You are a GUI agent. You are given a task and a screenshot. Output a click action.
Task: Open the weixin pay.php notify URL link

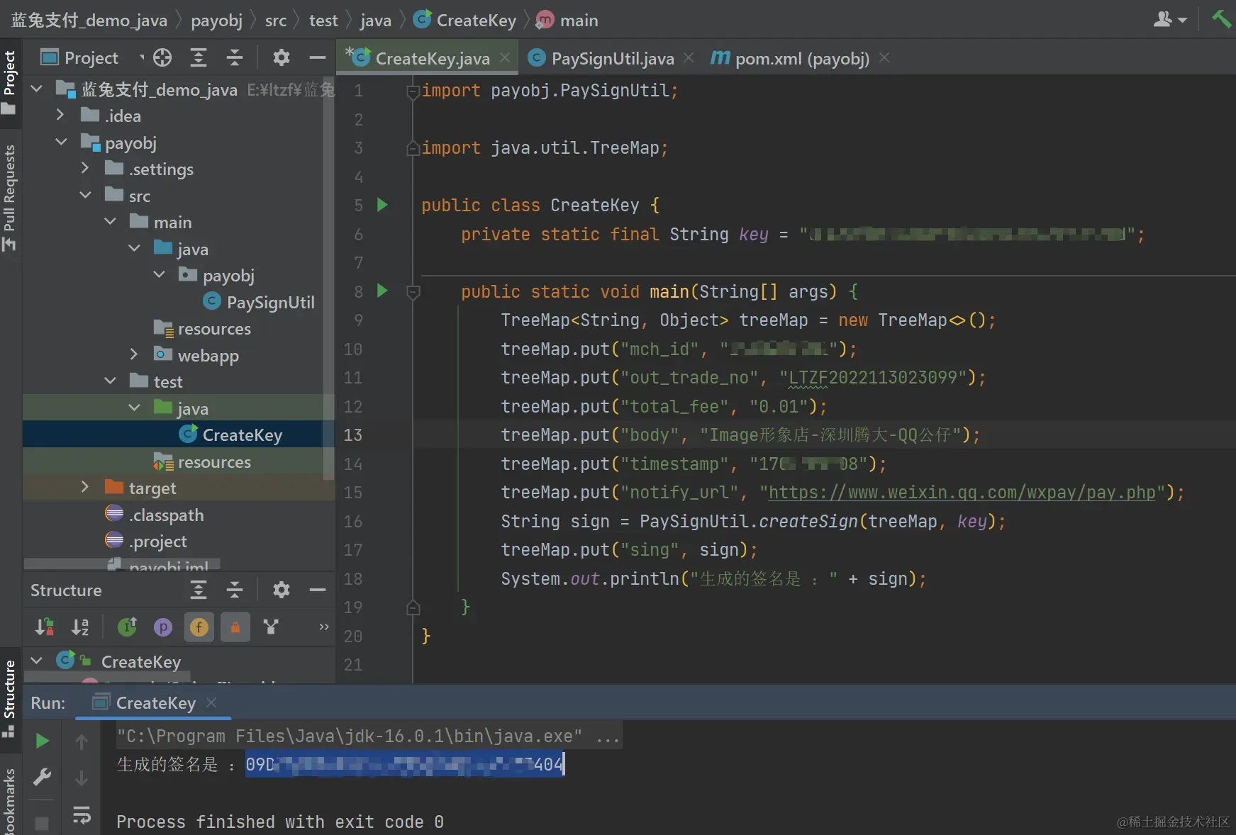tap(962, 493)
